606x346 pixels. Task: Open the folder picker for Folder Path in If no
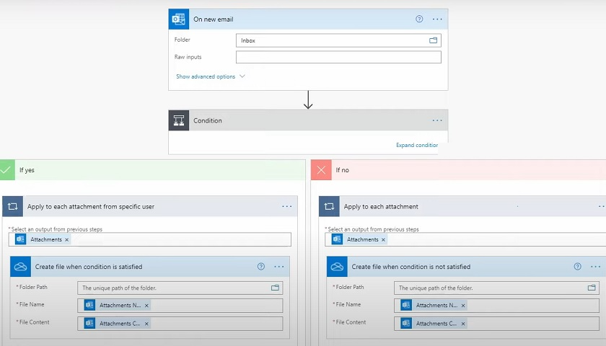pyautogui.click(x=592, y=288)
